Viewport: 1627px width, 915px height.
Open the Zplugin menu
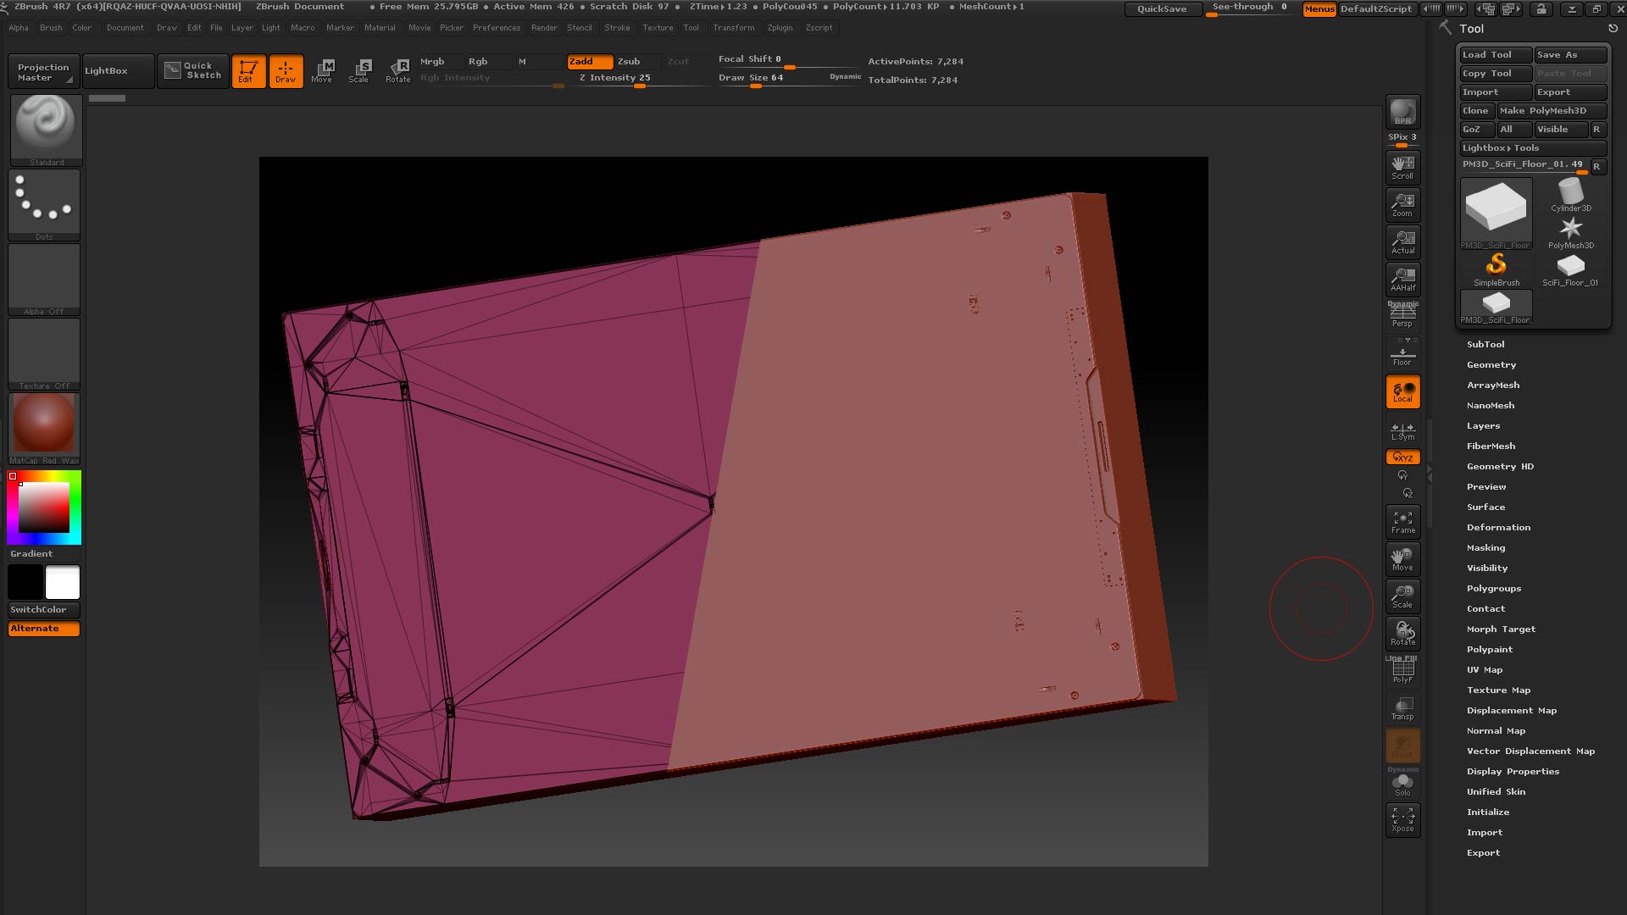click(x=780, y=28)
